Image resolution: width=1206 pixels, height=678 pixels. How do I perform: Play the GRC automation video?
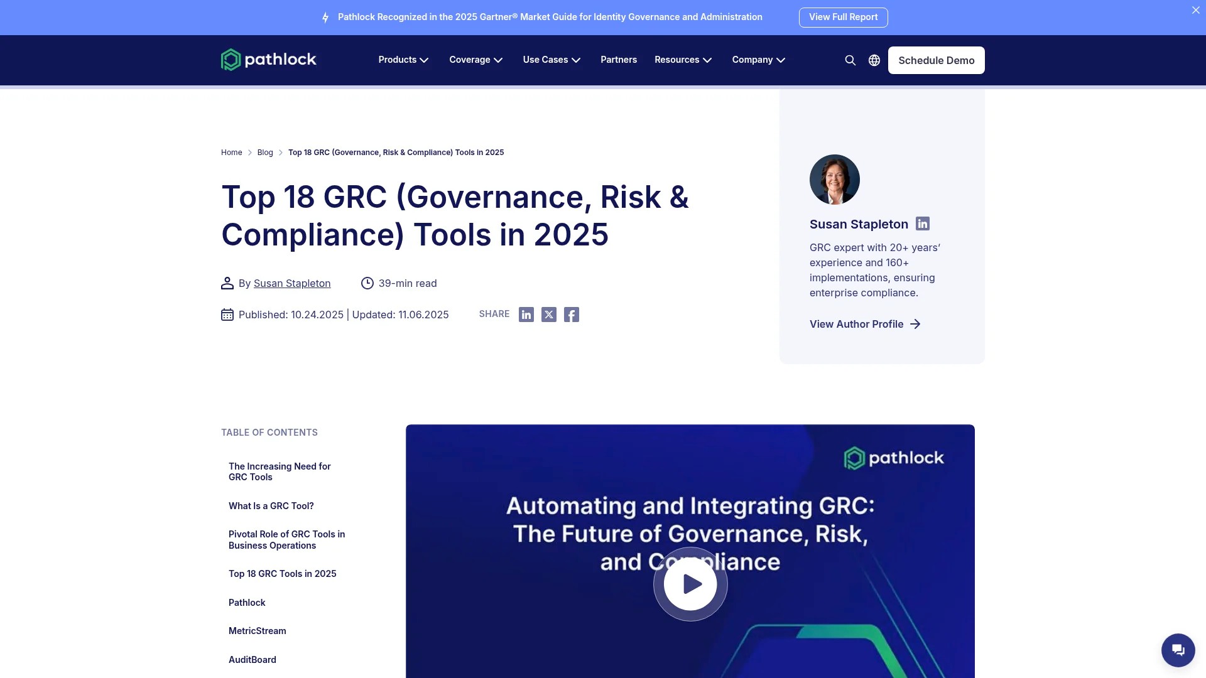coord(690,584)
